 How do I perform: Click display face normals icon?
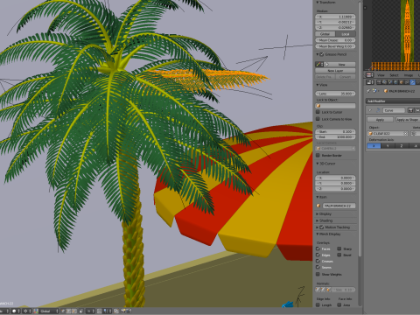[328, 290]
